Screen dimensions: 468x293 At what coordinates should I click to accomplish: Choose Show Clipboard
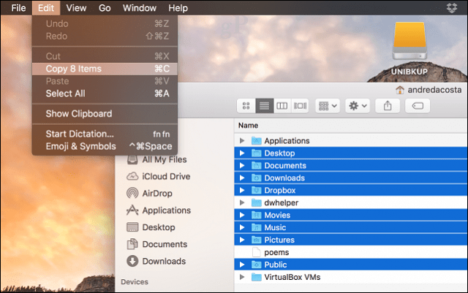coord(105,114)
